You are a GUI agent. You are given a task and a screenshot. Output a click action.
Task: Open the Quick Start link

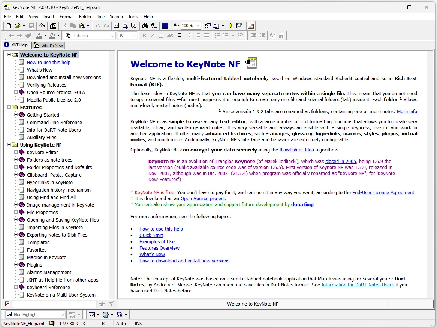[151, 235]
